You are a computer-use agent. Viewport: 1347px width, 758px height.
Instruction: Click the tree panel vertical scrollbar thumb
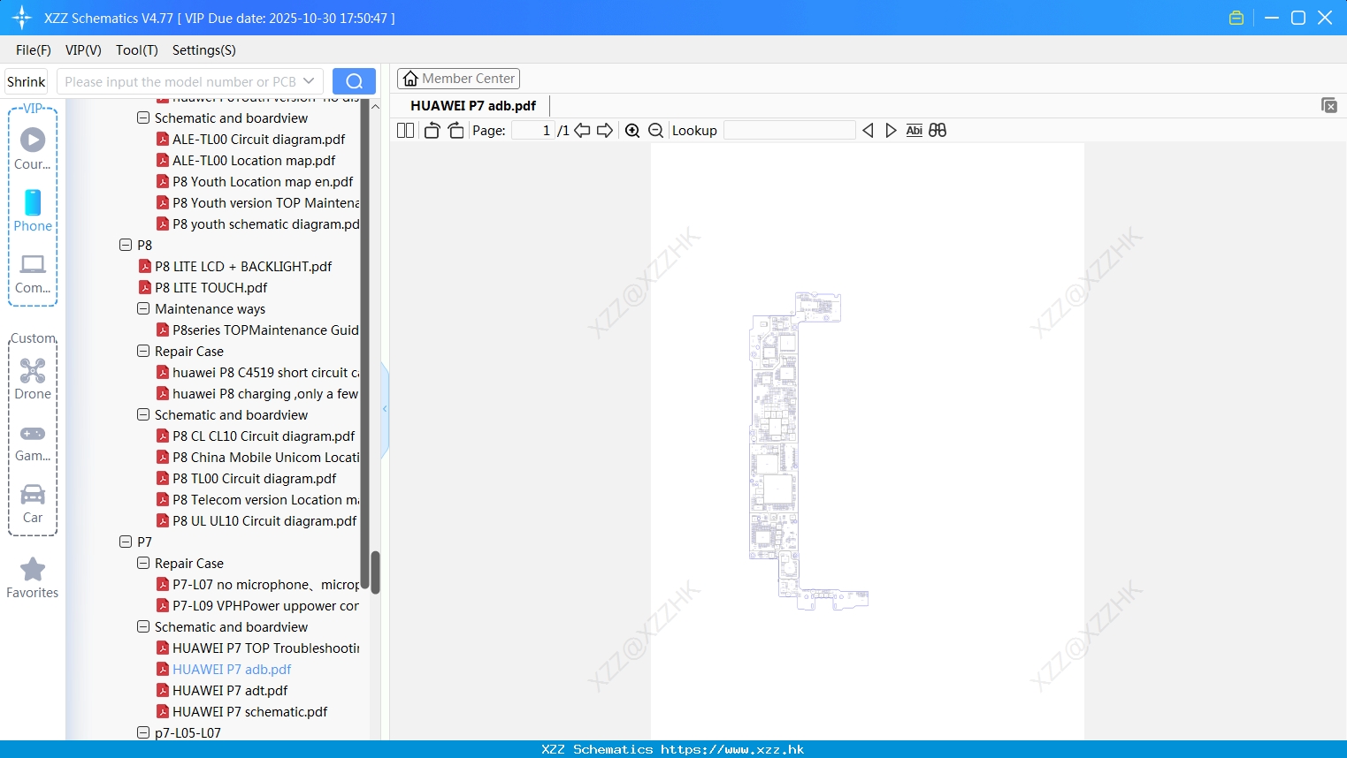[375, 572]
